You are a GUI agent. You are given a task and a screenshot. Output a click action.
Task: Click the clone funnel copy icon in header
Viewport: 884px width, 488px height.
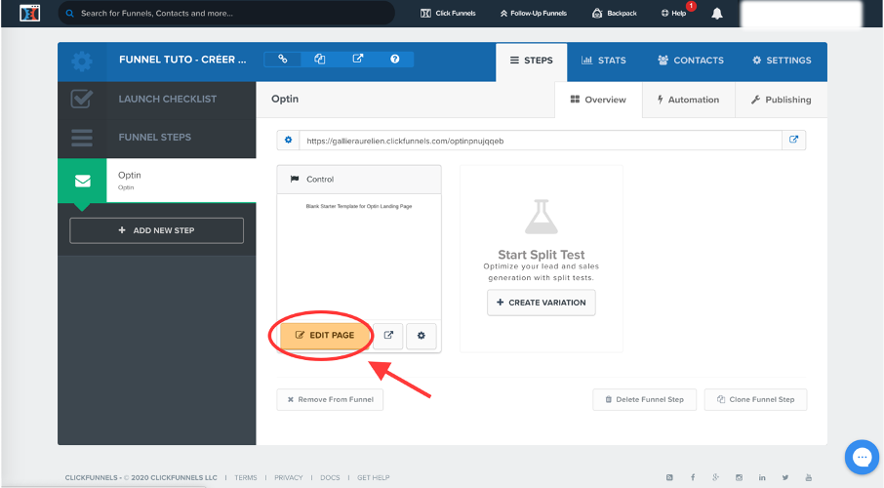[320, 60]
